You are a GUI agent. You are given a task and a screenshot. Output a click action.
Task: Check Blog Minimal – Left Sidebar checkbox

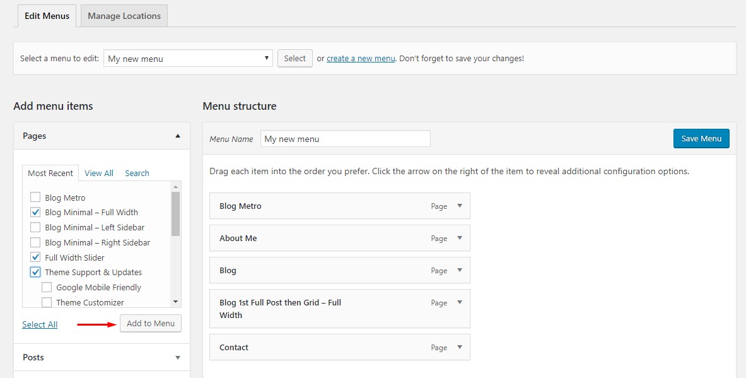pyautogui.click(x=35, y=227)
